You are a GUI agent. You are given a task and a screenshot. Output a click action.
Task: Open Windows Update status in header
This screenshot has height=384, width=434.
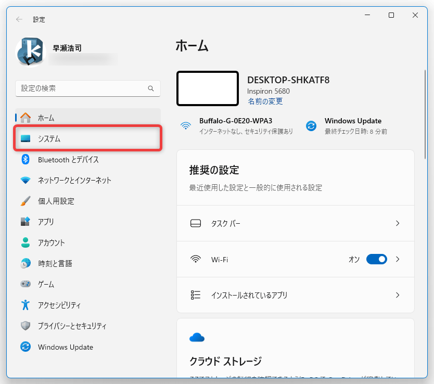point(347,126)
